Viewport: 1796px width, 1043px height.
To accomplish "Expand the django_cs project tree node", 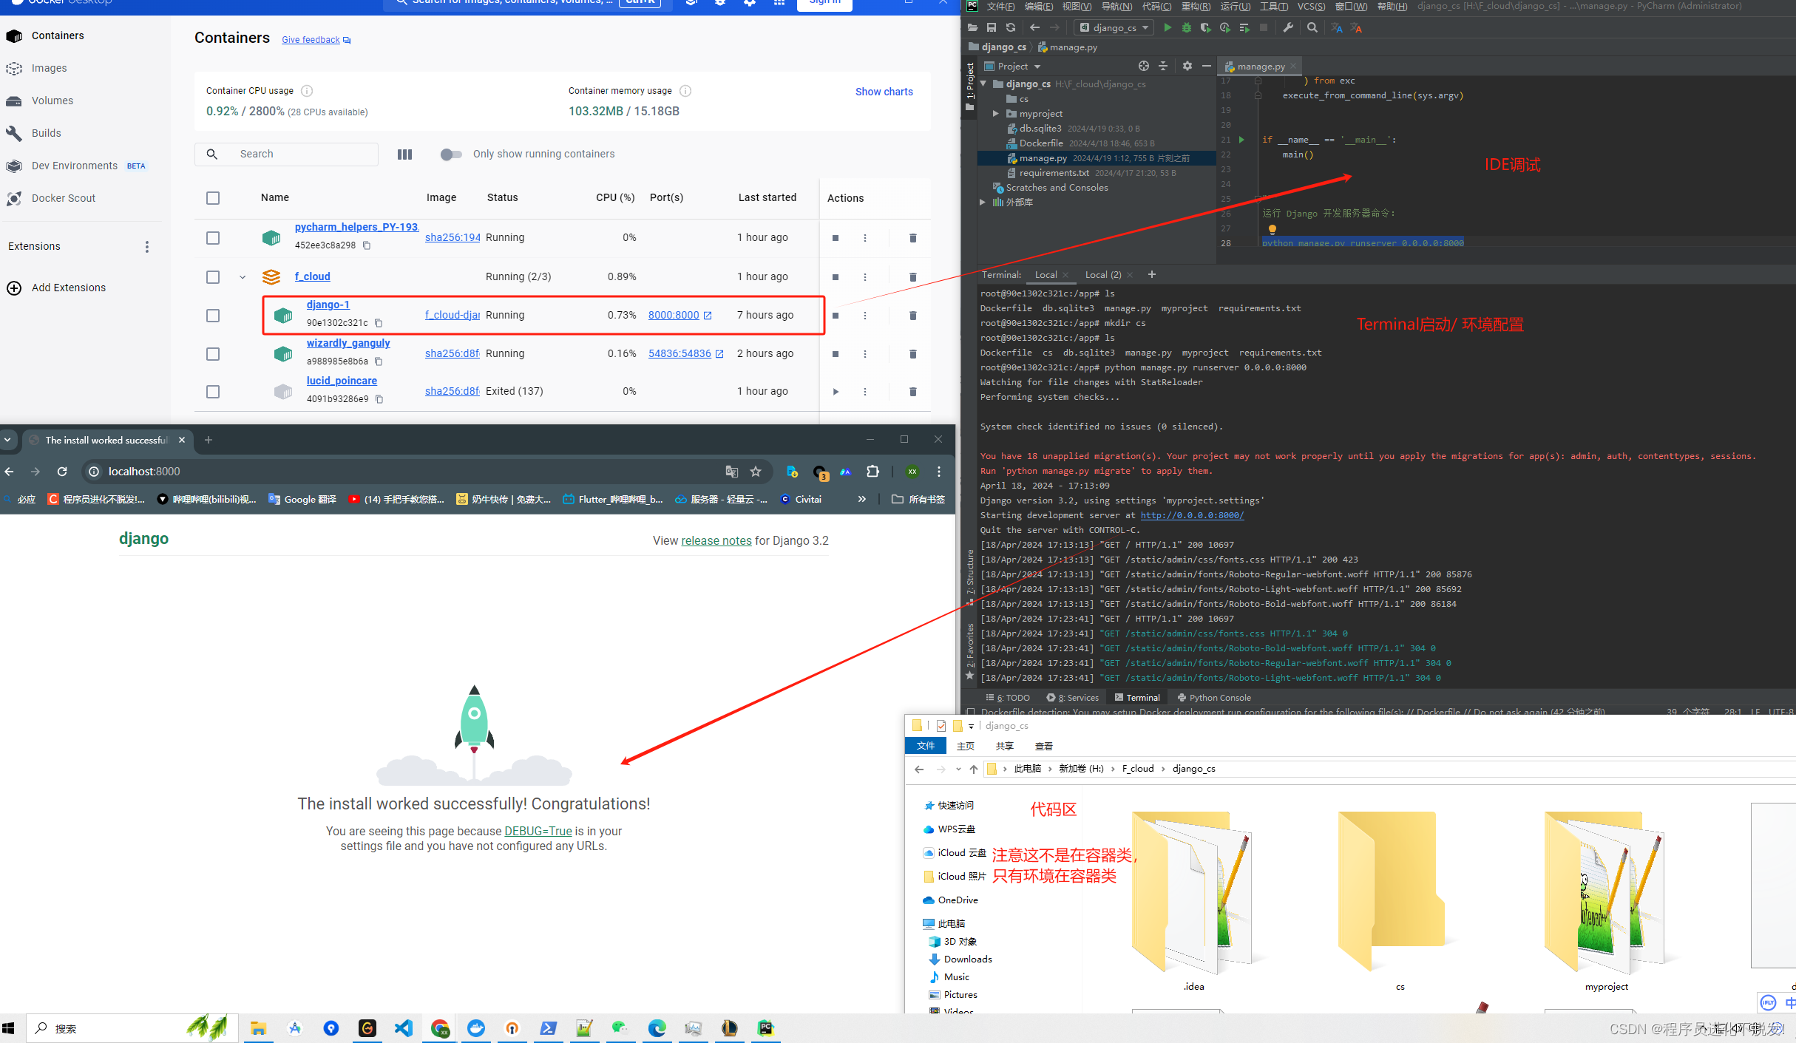I will (x=983, y=84).
